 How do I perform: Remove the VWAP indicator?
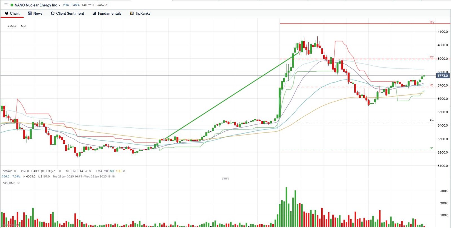15,171
